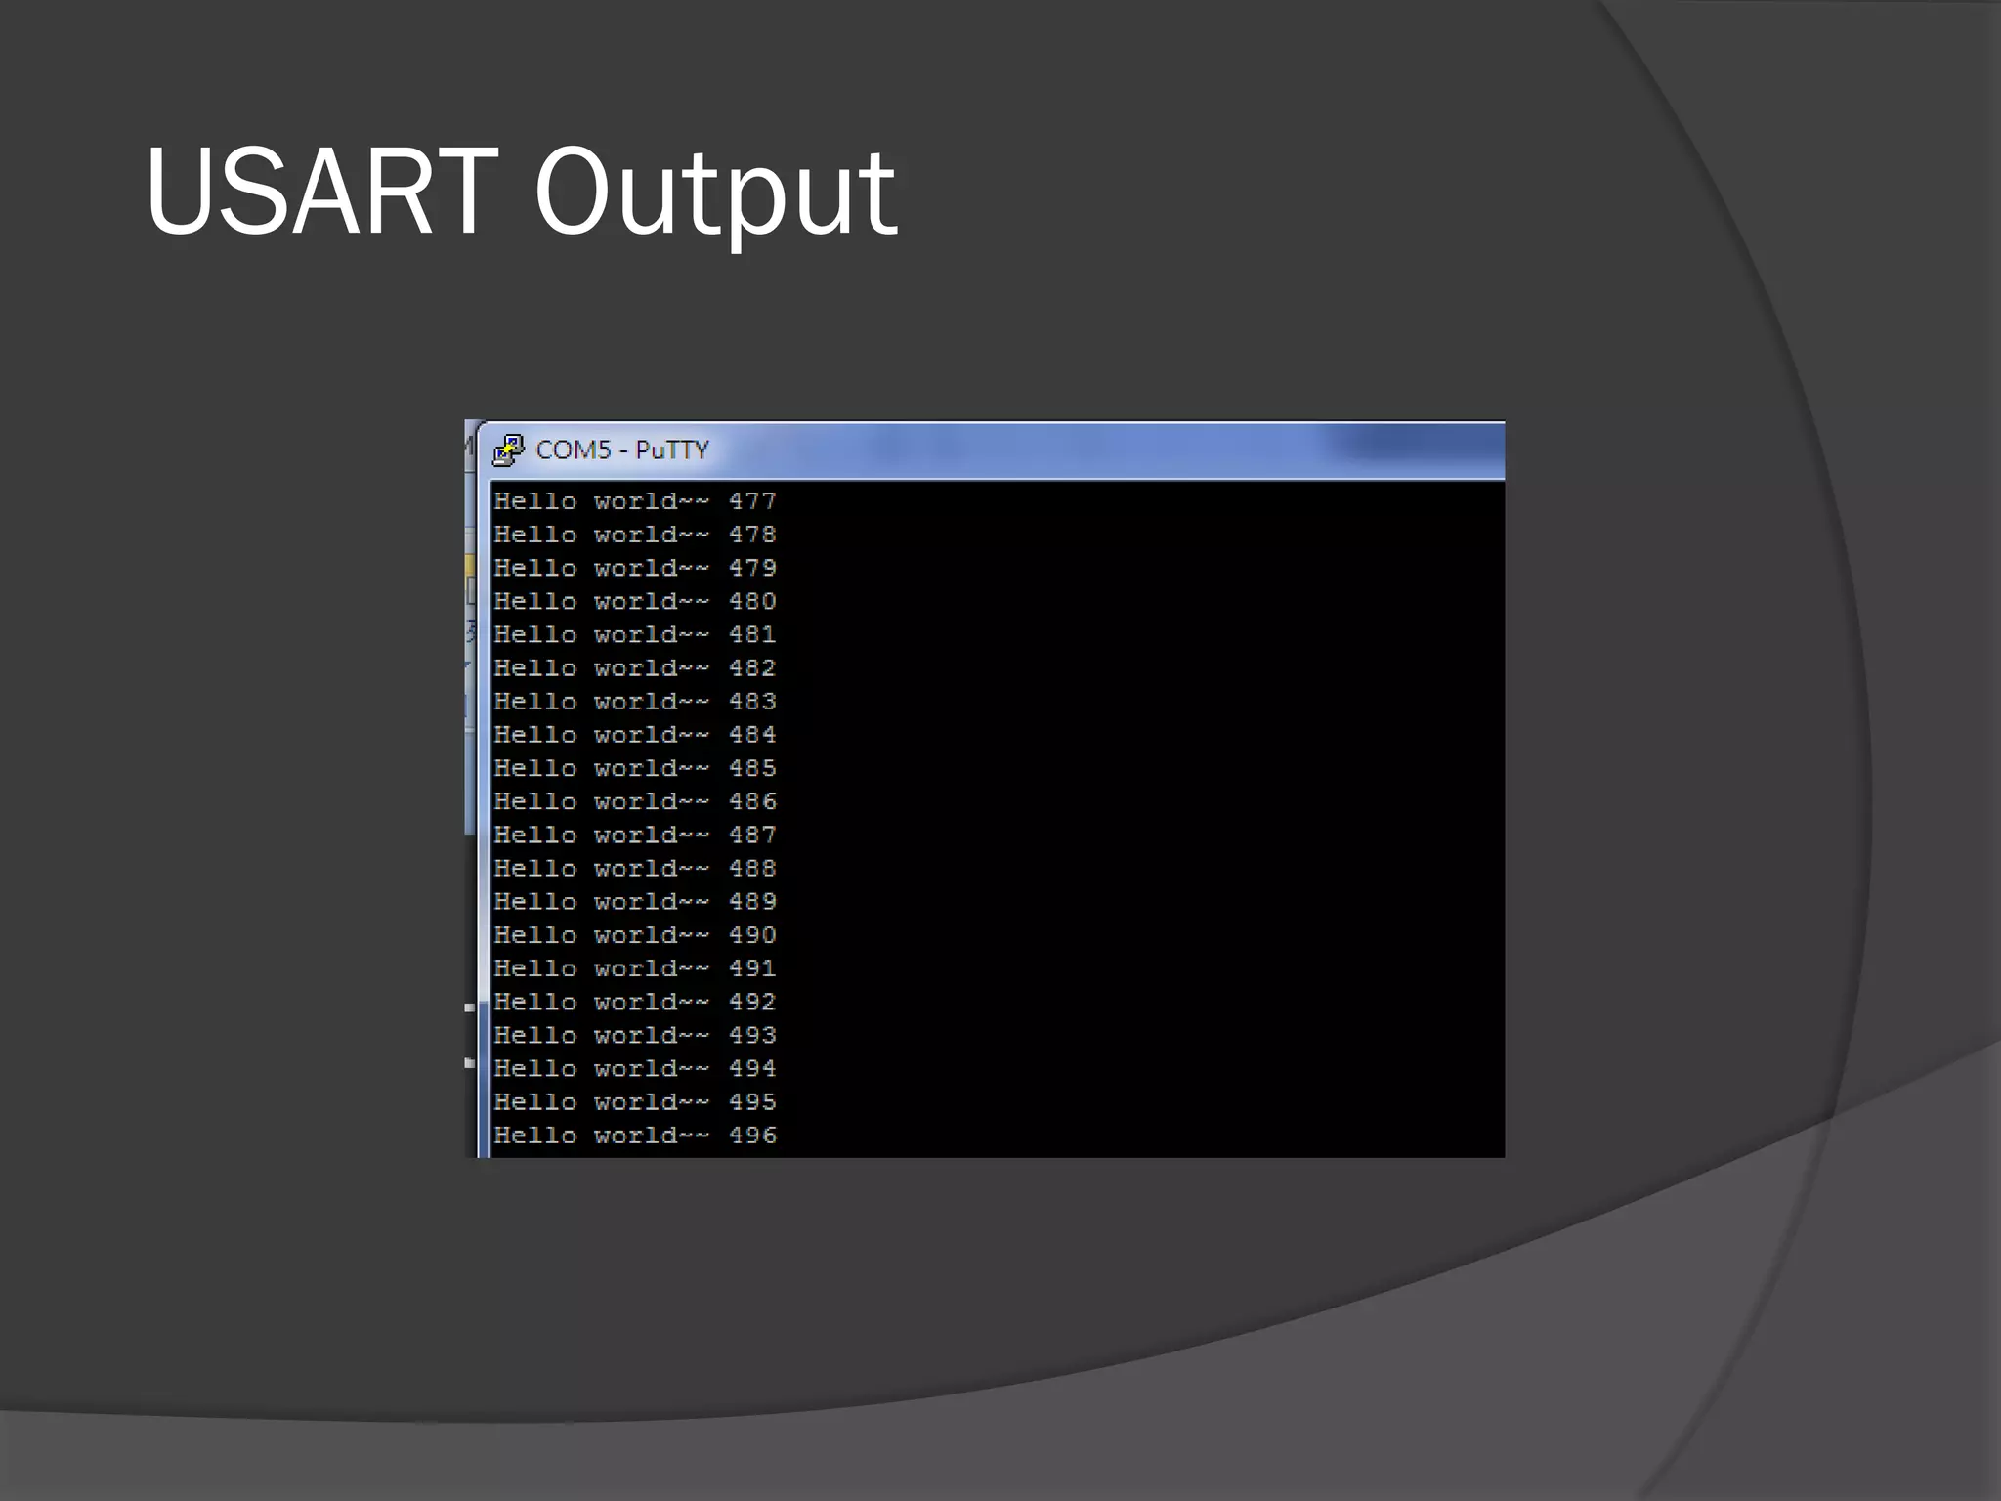Image resolution: width=2001 pixels, height=1501 pixels.
Task: Select the line 'Hello world~~ 489'
Action: coord(635,901)
